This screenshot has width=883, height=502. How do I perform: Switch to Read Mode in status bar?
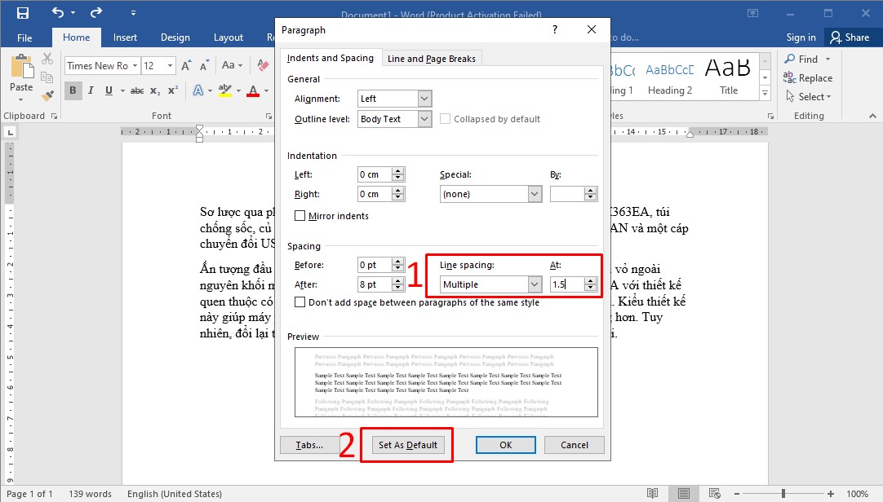(x=652, y=494)
